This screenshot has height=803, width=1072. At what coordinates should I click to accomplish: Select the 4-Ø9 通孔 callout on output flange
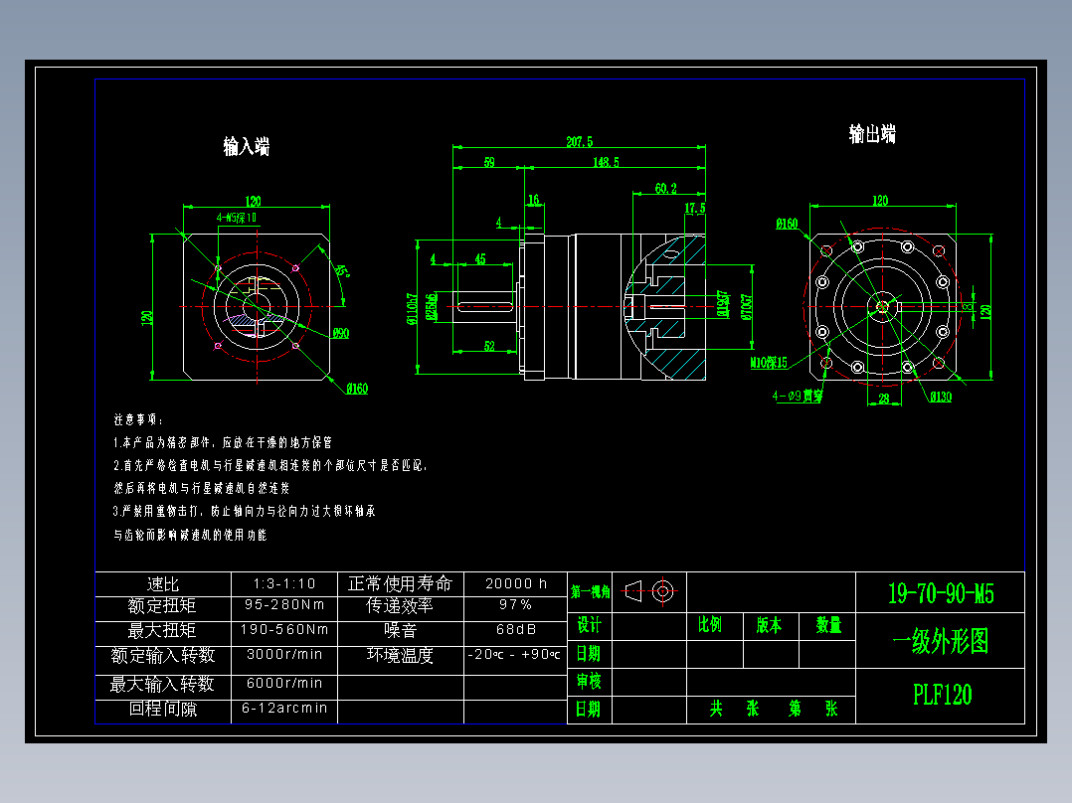point(795,396)
